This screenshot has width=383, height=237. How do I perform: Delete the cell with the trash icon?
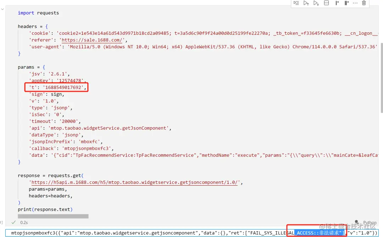[364, 3]
